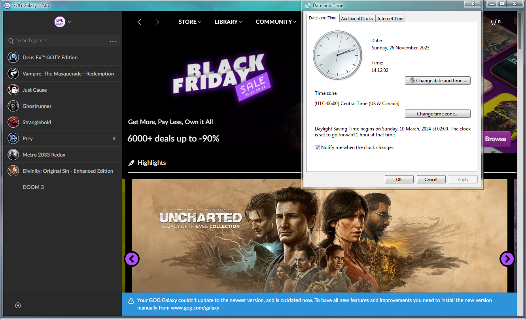Screen dimensions: 526x319
Task: Switch to the Additional Clocks tab
Action: tap(357, 19)
